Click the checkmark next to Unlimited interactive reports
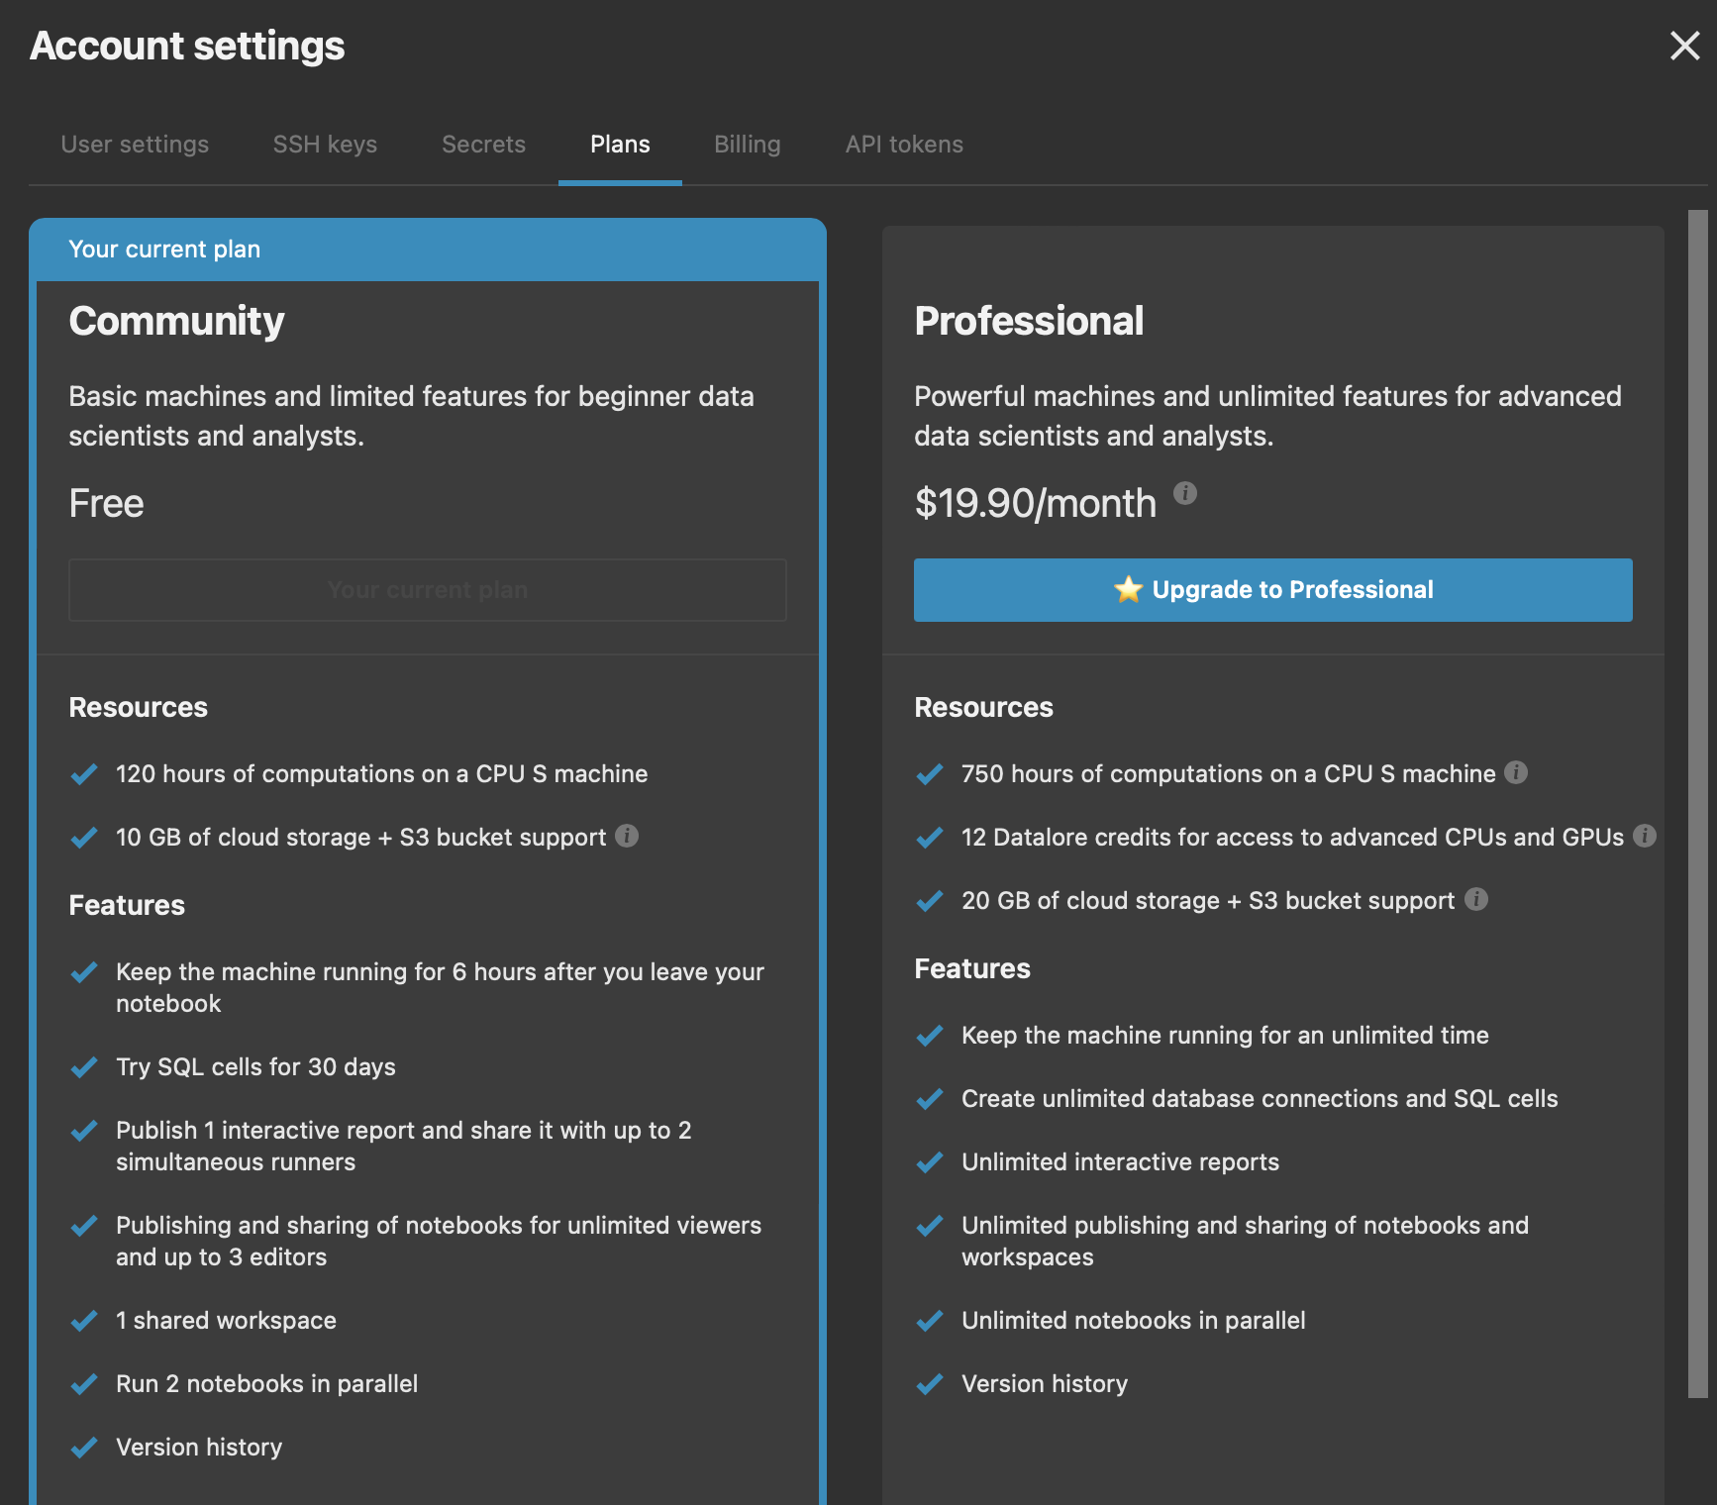Viewport: 1717px width, 1505px height. click(x=930, y=1161)
